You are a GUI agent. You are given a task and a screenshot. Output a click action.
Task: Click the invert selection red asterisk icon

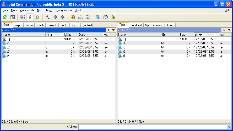47,17
